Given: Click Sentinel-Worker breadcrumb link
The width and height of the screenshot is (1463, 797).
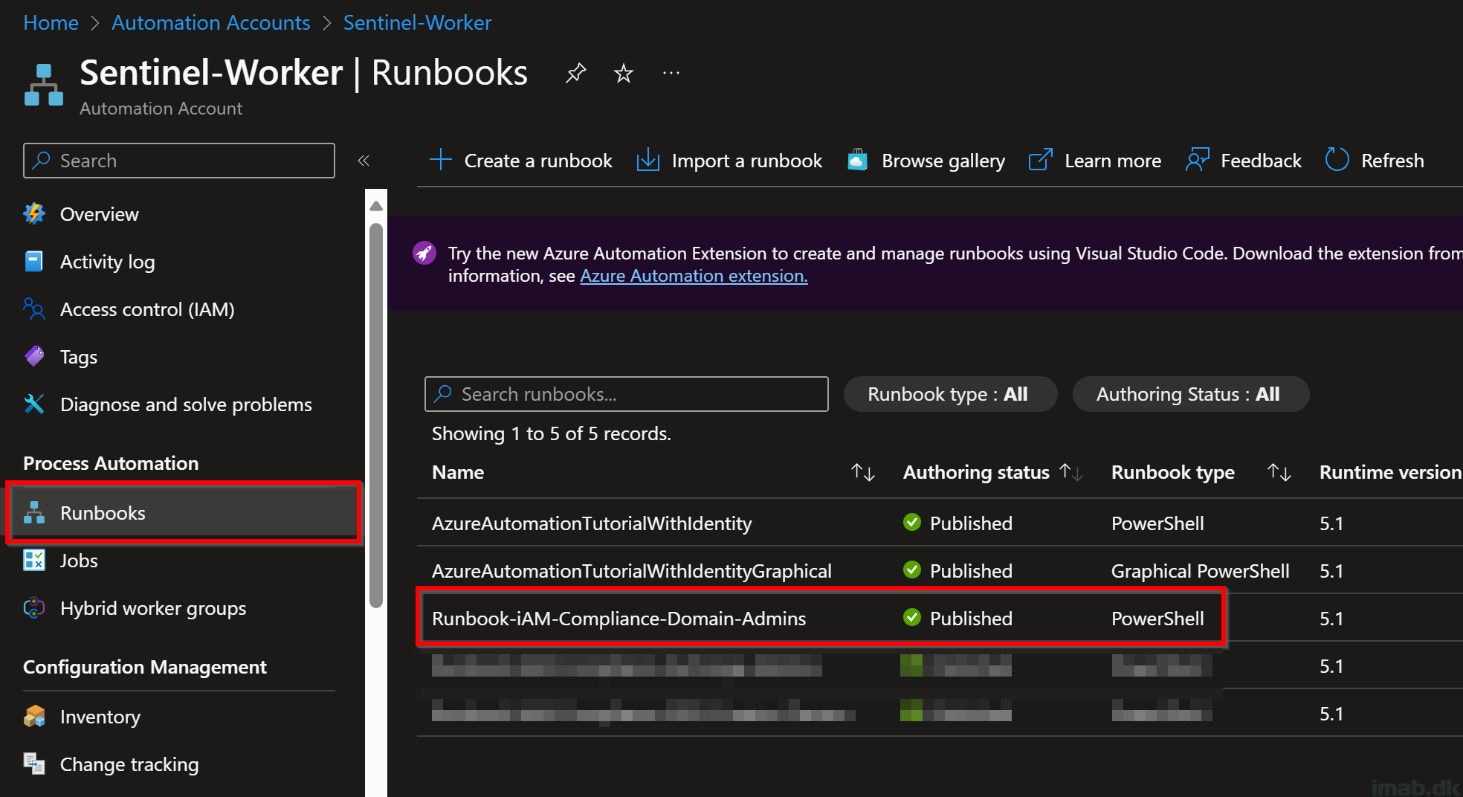Looking at the screenshot, I should coord(417,22).
